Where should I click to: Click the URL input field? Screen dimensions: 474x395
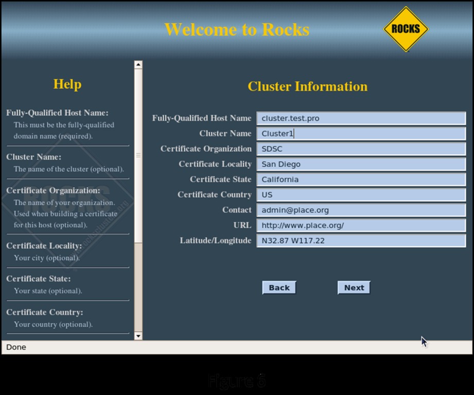coord(360,225)
